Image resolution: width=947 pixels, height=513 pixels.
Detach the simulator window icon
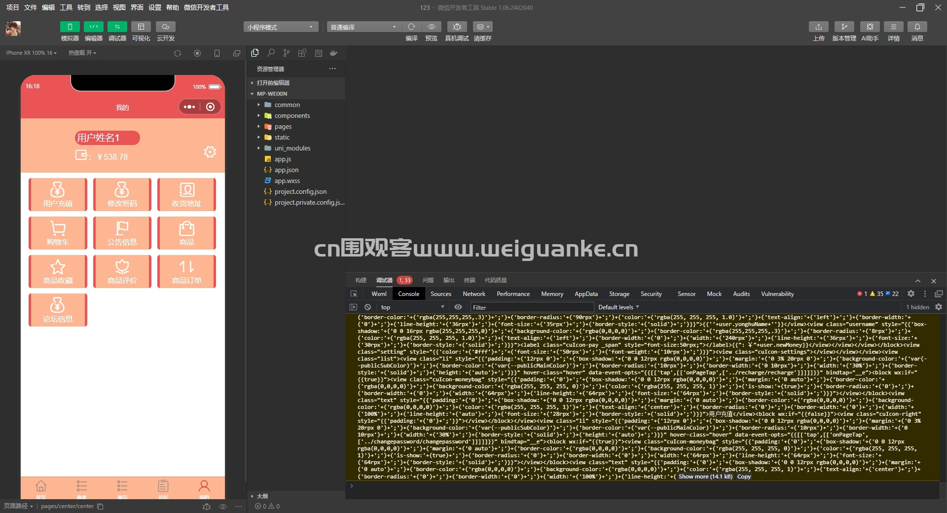[237, 53]
